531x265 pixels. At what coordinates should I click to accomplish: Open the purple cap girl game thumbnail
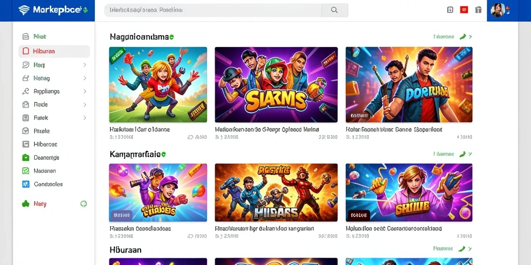[158, 193]
